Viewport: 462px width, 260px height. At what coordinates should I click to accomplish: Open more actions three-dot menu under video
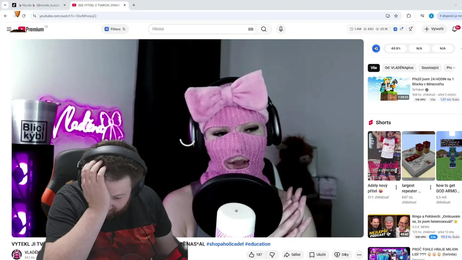click(359, 255)
